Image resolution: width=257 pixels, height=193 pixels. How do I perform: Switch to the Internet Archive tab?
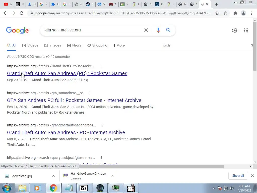coord(20,4)
